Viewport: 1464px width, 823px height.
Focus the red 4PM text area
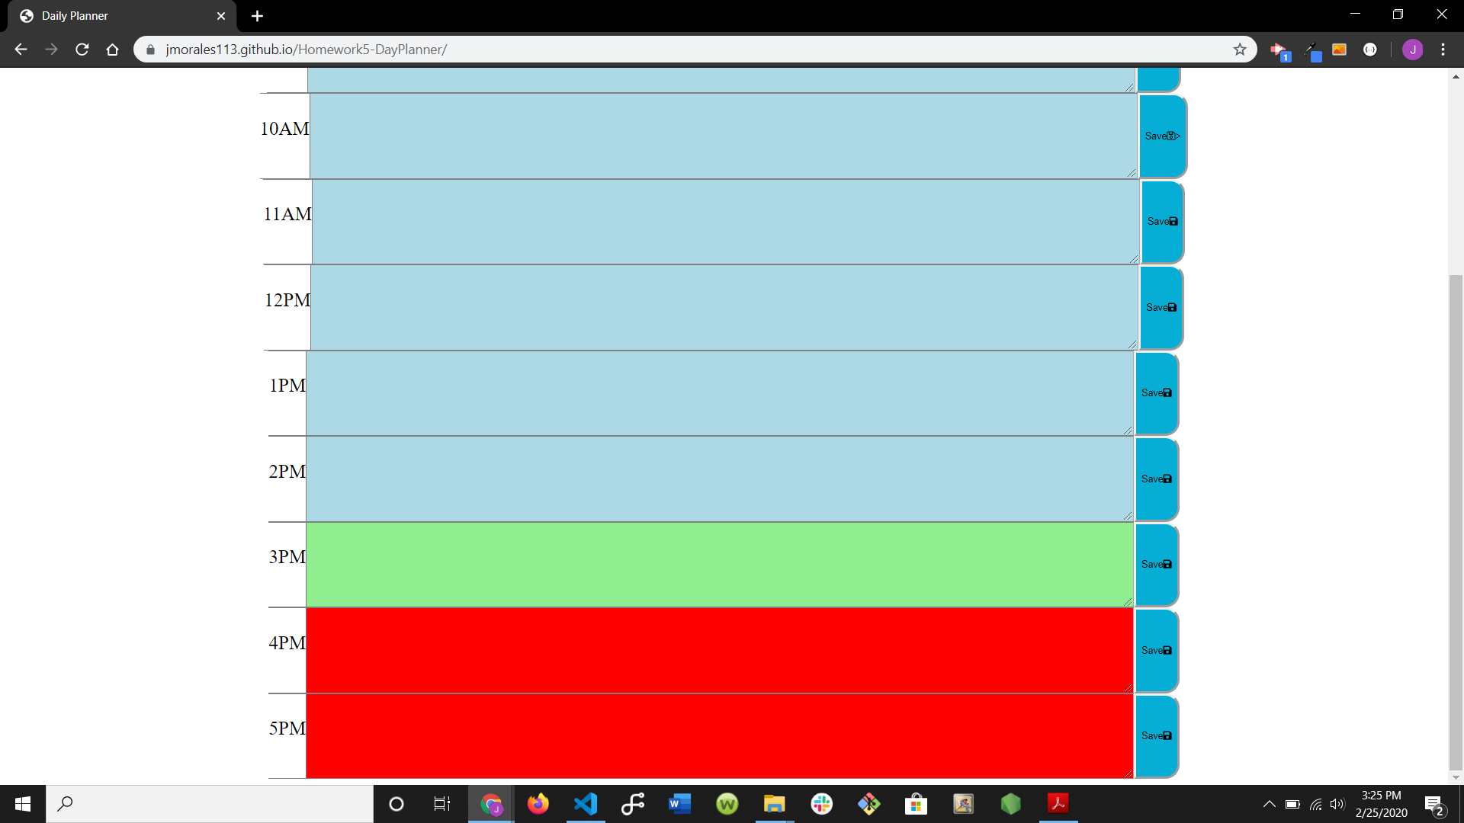tap(719, 650)
